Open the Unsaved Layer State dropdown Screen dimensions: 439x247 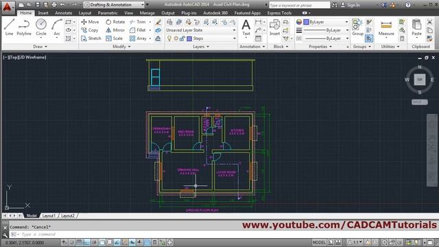[x=201, y=30]
